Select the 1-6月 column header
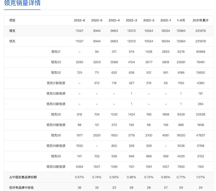The height and width of the screenshot is (191, 216). [181, 21]
